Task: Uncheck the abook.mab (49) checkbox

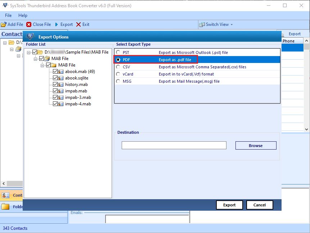Action: (55, 71)
